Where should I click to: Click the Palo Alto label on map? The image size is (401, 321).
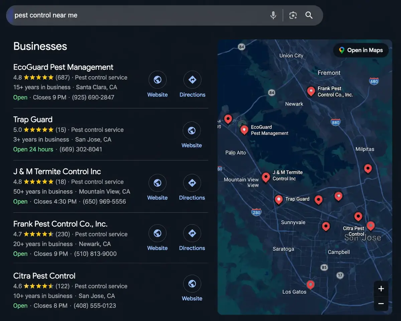pos(236,152)
